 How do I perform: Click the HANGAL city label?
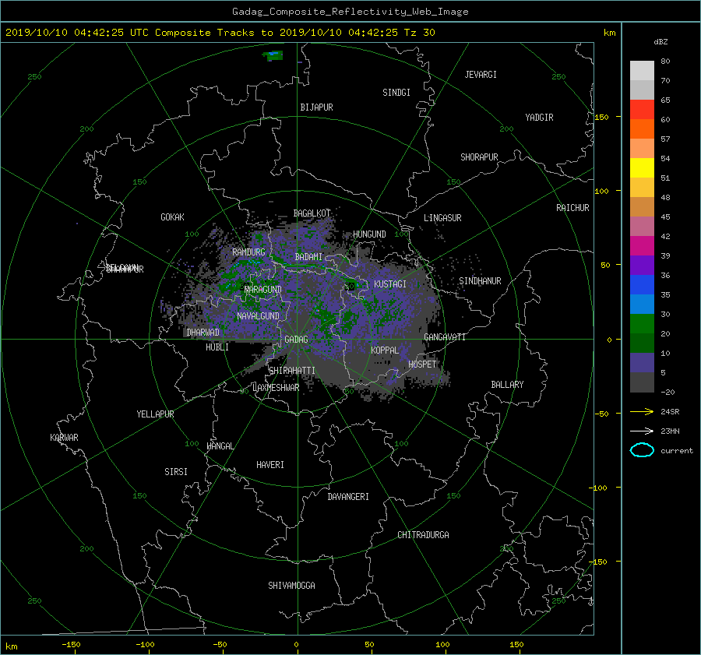click(x=220, y=446)
